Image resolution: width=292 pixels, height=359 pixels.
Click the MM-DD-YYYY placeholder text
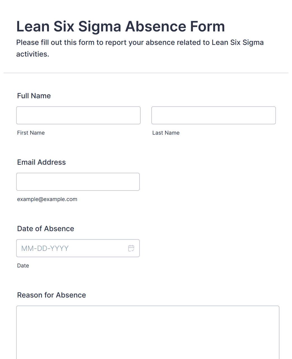point(45,248)
